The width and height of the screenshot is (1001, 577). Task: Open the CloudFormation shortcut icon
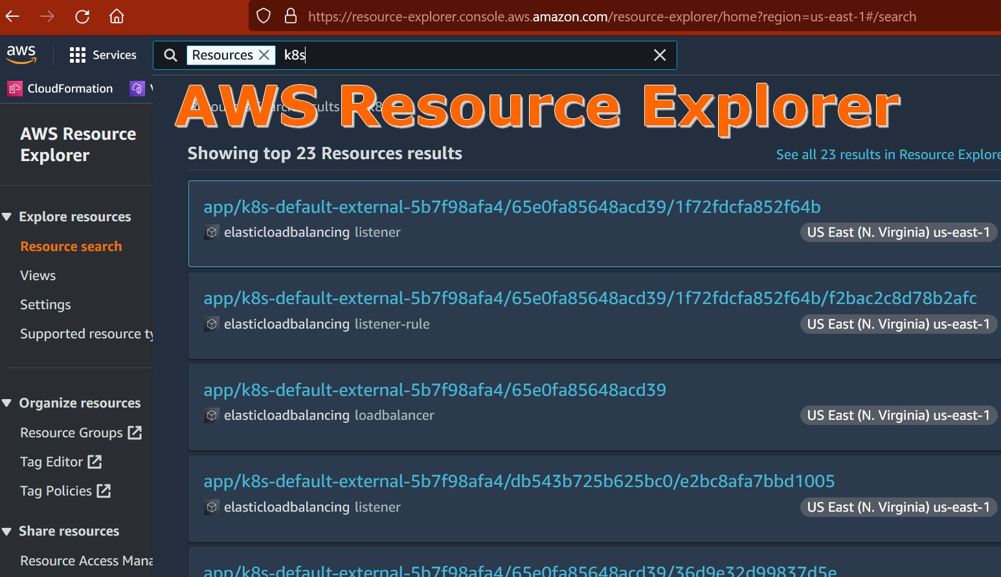tap(15, 89)
